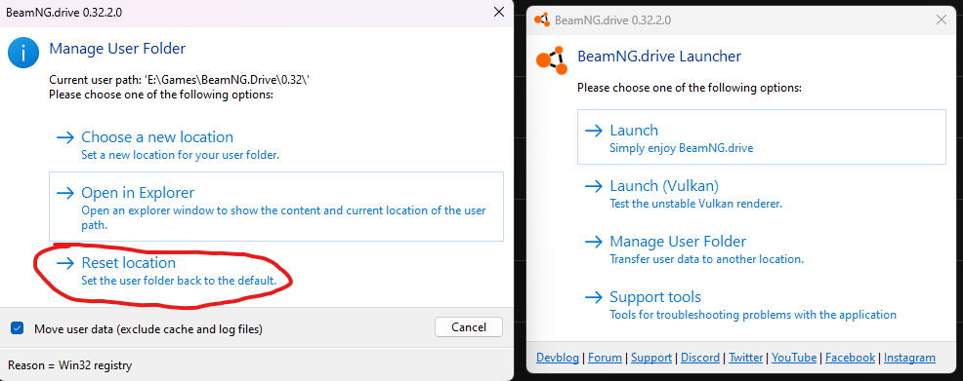This screenshot has height=381, width=963.
Task: Click the orange BeamNG logo in launcher
Action: tap(552, 59)
